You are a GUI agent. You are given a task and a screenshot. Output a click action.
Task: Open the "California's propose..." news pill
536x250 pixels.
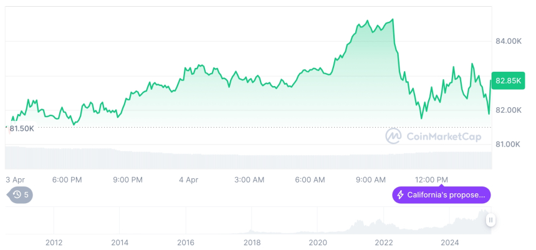441,195
